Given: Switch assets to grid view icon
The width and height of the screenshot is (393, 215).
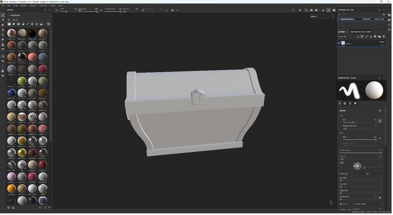Looking at the screenshot, I should [x=49, y=24].
